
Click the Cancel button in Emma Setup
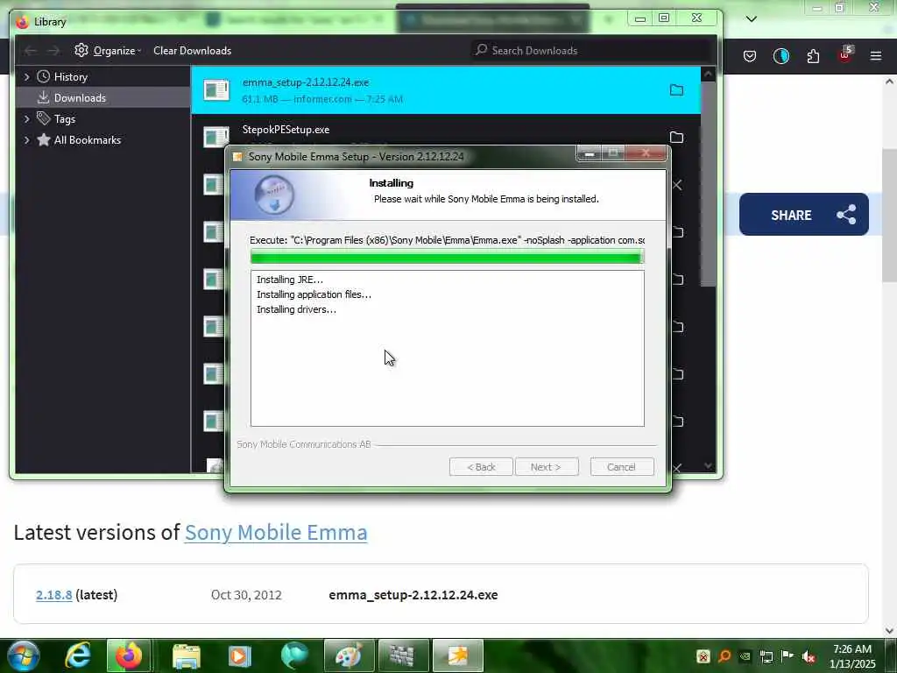(622, 467)
